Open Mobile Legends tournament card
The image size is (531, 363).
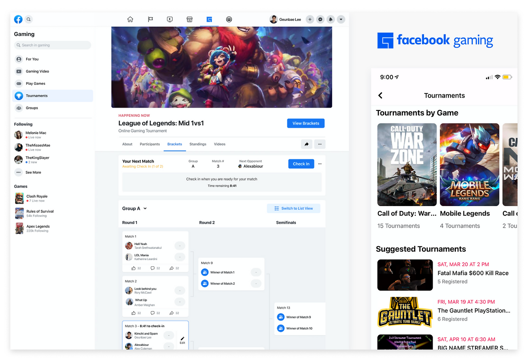(470, 176)
